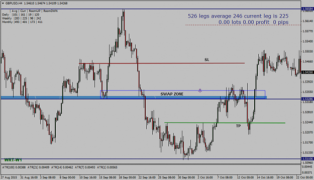Select the green TP horizontal line
Image resolution: width=314 pixels, height=180 pixels.
click(x=225, y=123)
